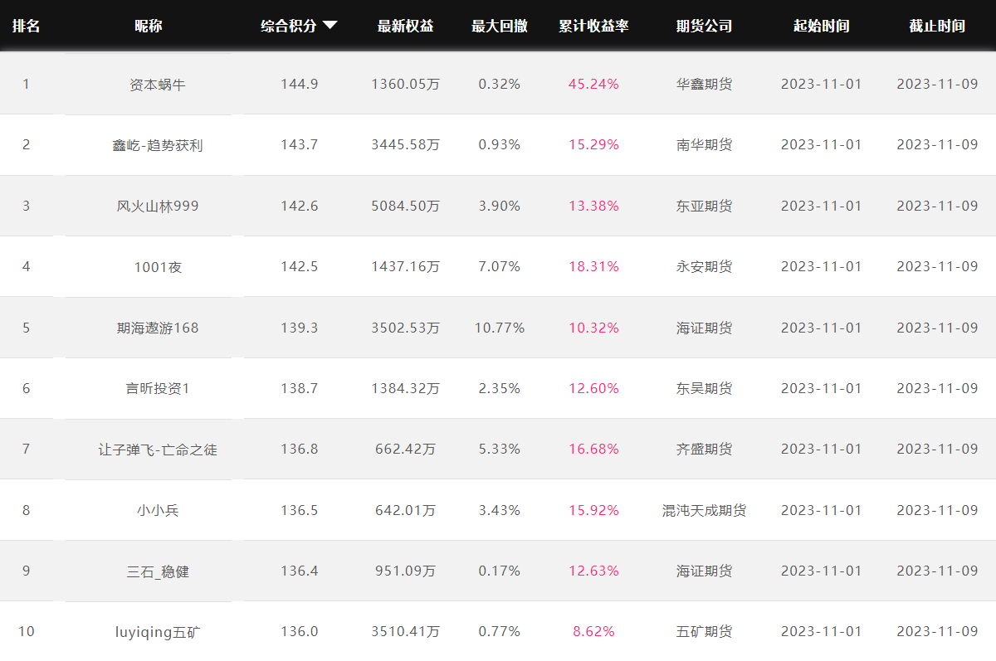
Task: Open trader 期海遨游168 profile
Action: 158,328
